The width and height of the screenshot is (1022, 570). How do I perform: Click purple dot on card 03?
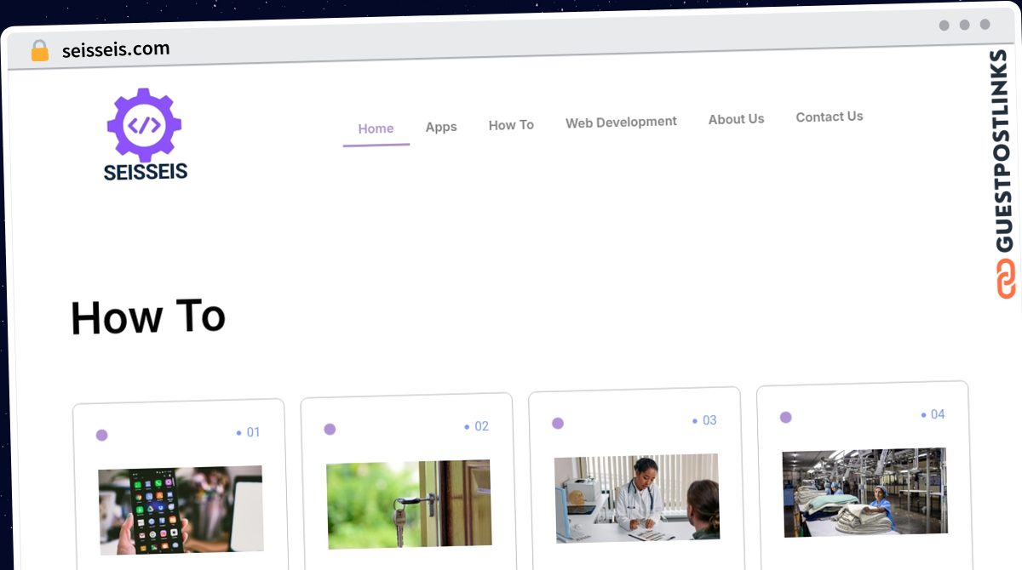pyautogui.click(x=558, y=424)
